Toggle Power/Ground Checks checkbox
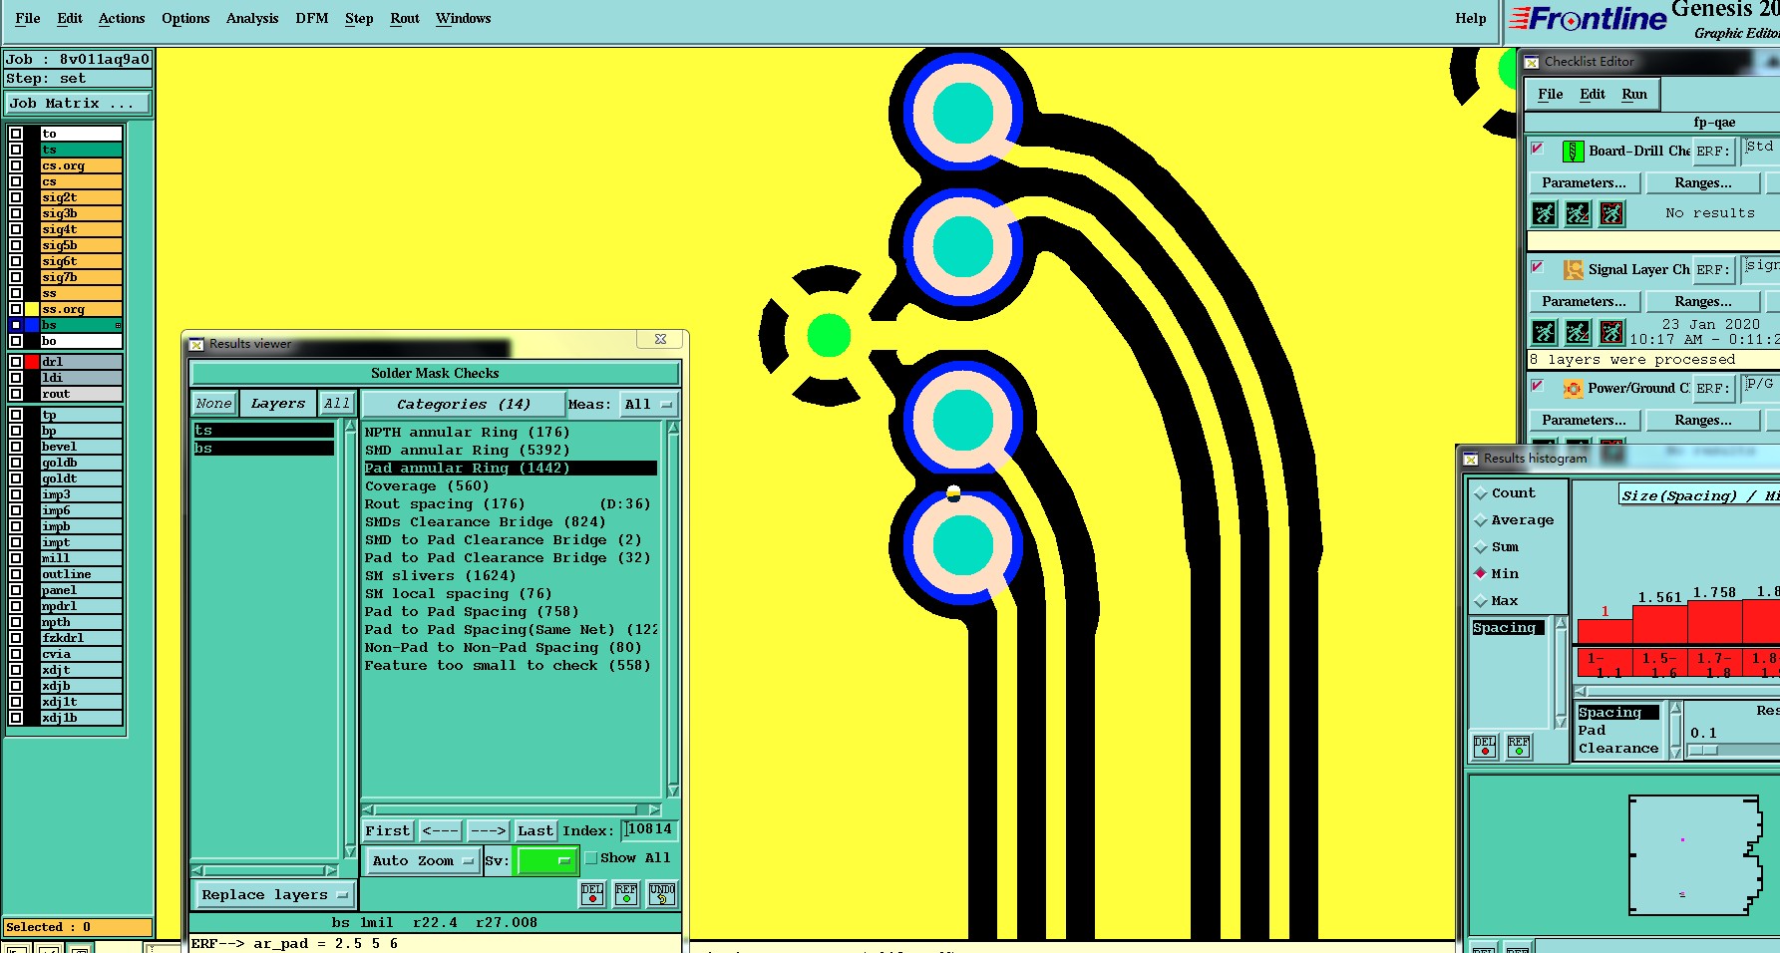Screen dimensions: 1780x953 1537,386
